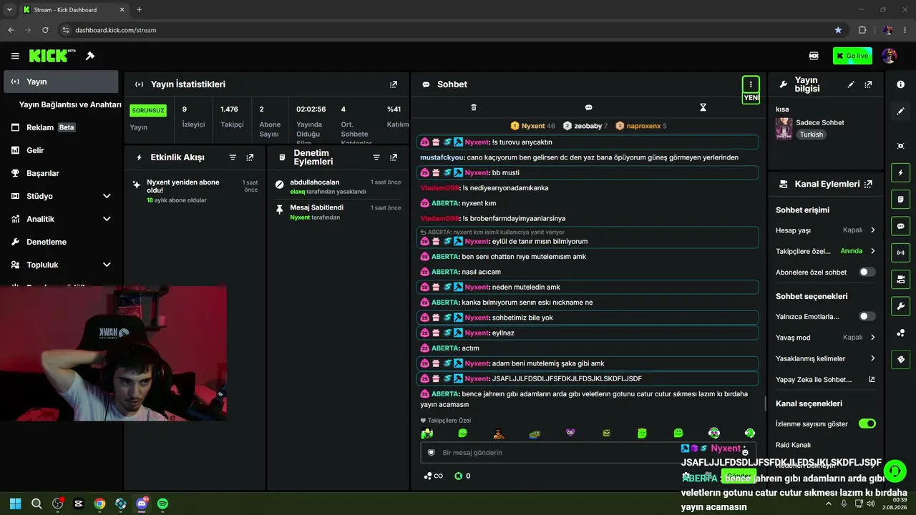Click the Turkish language tag
This screenshot has height=515, width=916.
[812, 134]
